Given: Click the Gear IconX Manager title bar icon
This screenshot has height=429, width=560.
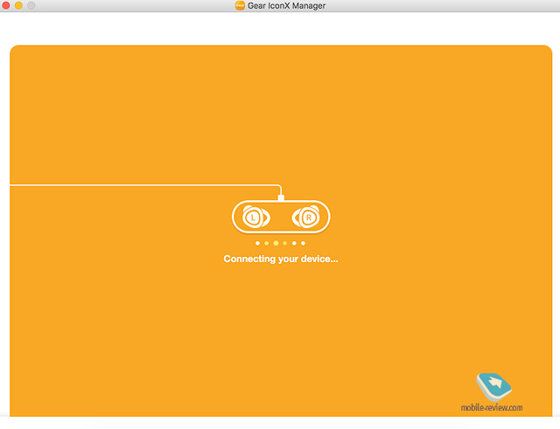Looking at the screenshot, I should click(240, 5).
